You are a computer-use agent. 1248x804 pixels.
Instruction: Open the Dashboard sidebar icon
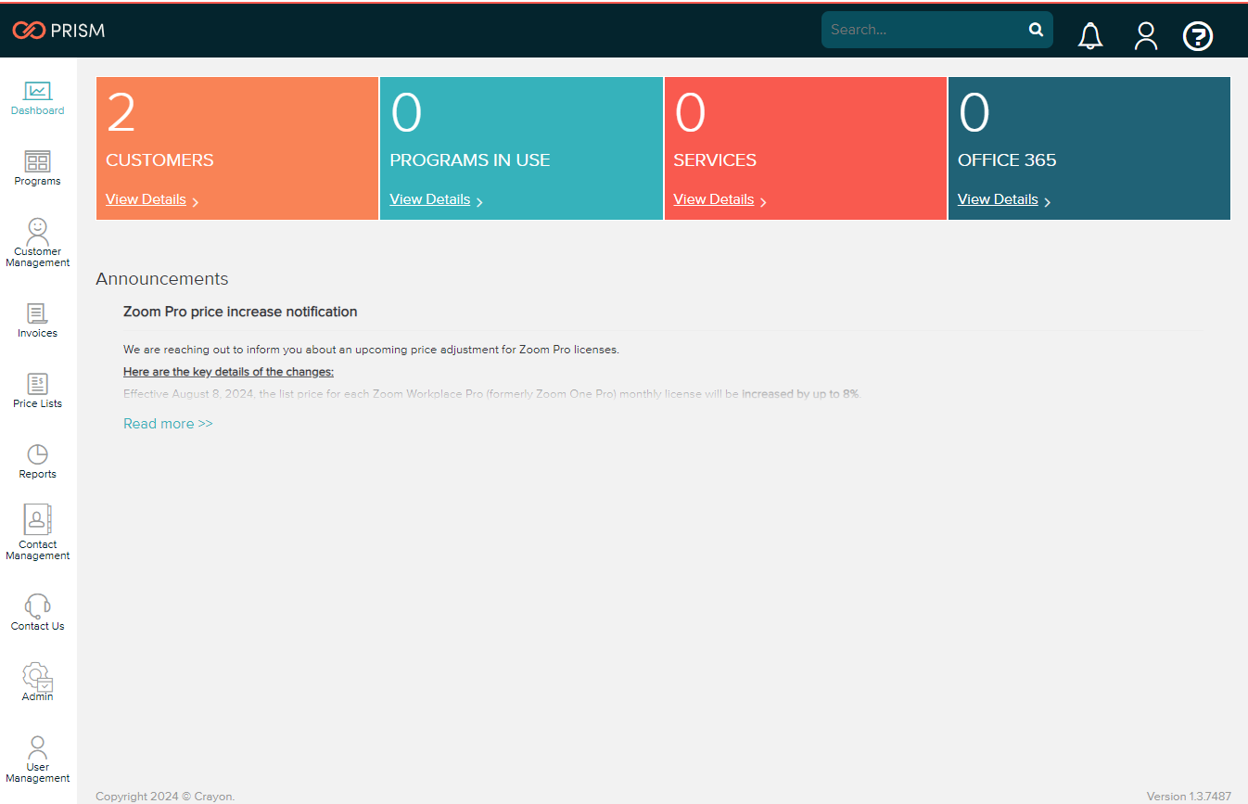(37, 91)
